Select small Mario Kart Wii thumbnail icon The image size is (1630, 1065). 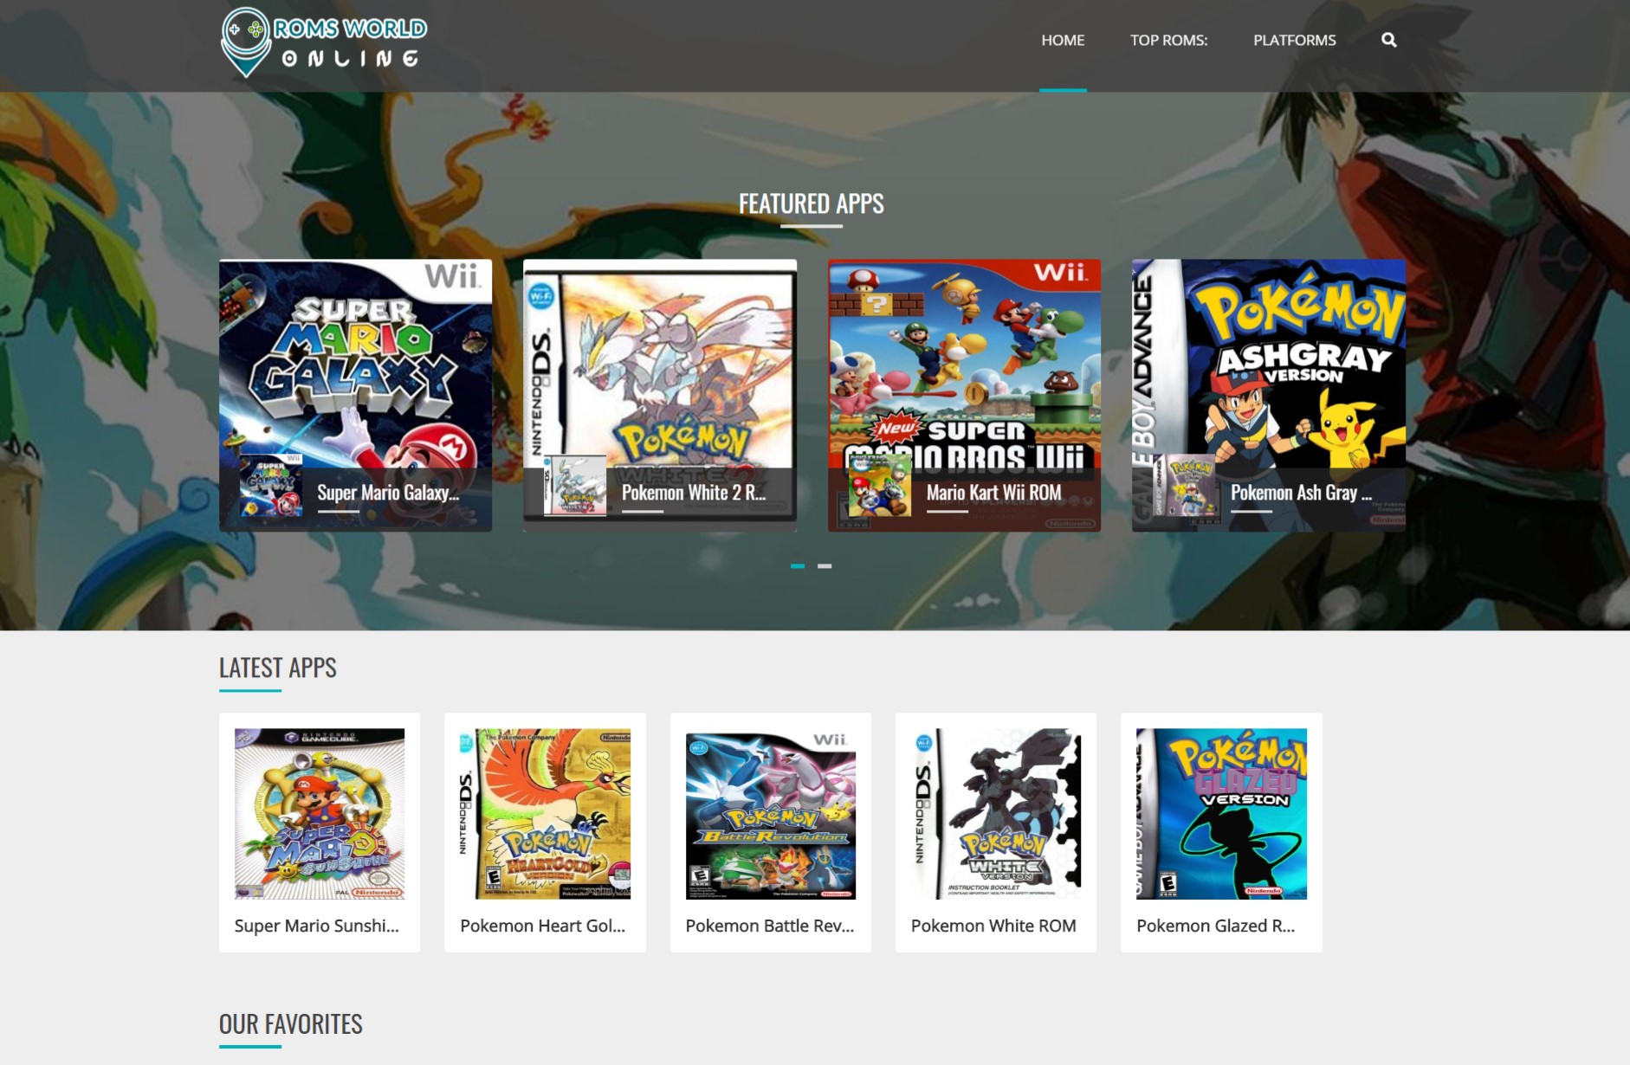880,485
